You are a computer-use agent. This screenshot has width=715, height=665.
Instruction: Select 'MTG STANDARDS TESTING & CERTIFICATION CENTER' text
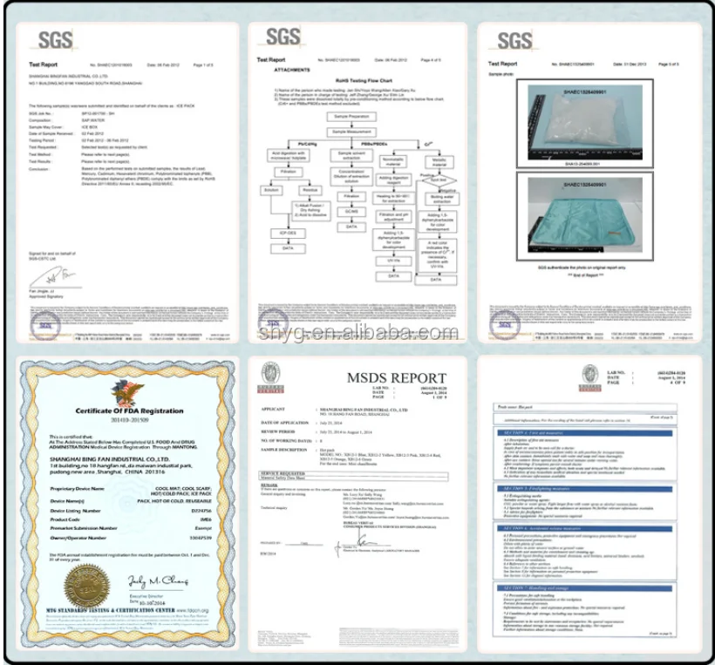(111, 610)
